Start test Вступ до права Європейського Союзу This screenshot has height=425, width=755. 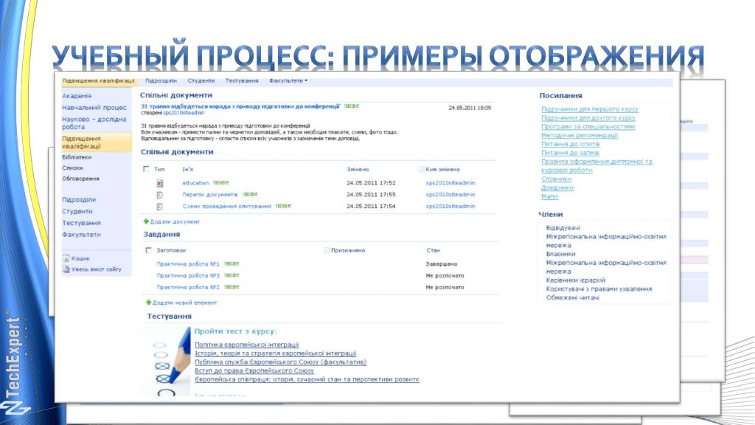coord(254,371)
